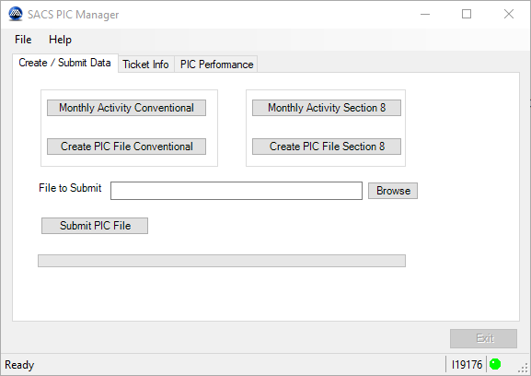Click the Submit PIC File button
The height and width of the screenshot is (376, 531).
(x=95, y=226)
